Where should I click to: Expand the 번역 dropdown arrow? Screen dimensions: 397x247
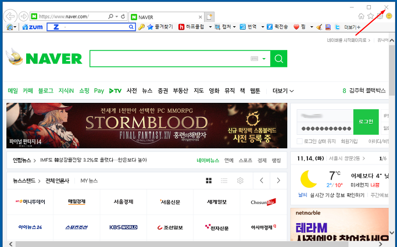pyautogui.click(x=263, y=27)
